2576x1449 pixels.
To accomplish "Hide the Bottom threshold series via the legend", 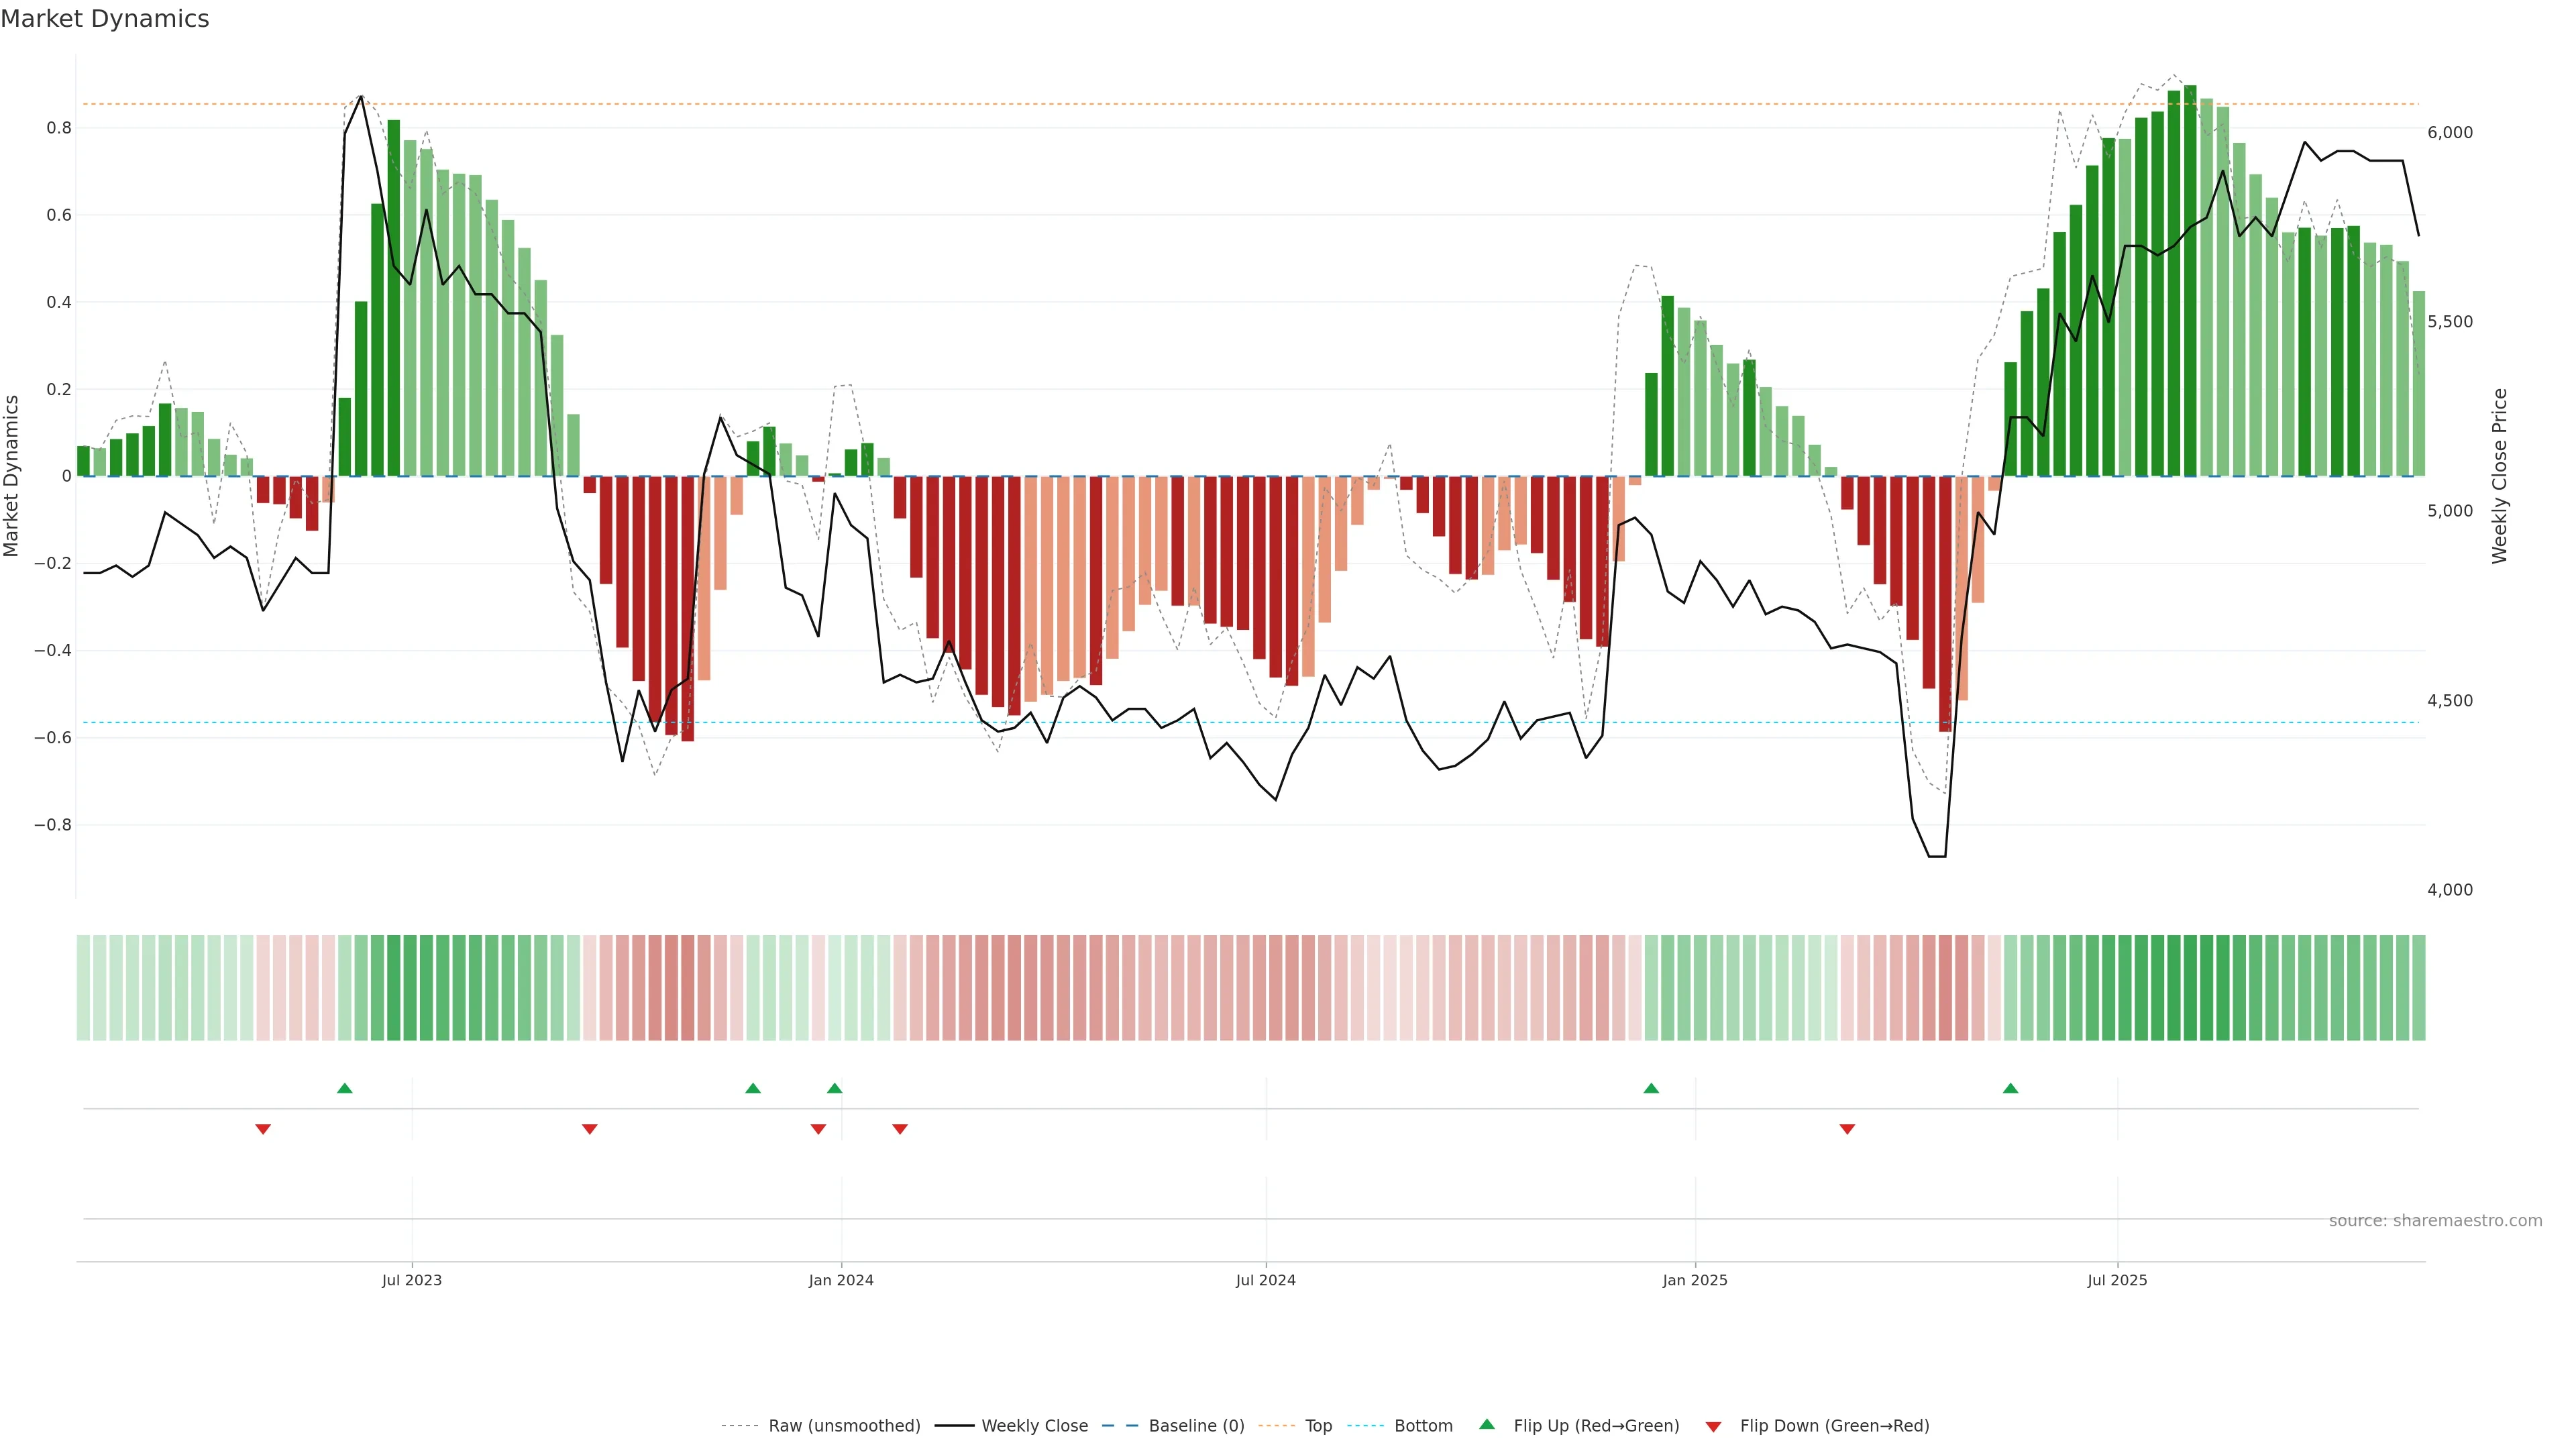I will coord(1423,1426).
